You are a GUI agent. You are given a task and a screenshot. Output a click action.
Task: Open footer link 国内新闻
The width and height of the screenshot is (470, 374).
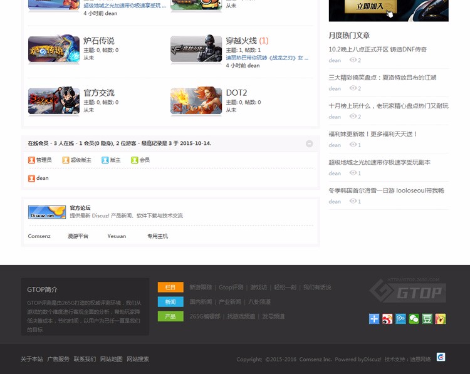coord(201,302)
